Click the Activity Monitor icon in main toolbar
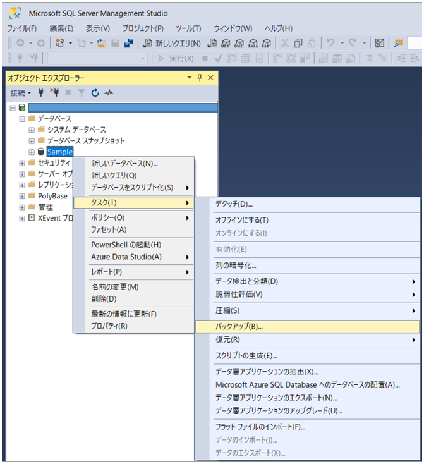The height and width of the screenshot is (464, 424). click(x=380, y=43)
